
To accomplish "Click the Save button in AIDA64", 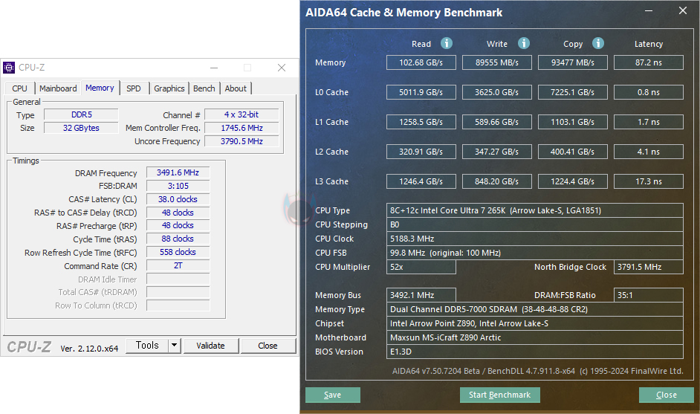I will coord(333,395).
